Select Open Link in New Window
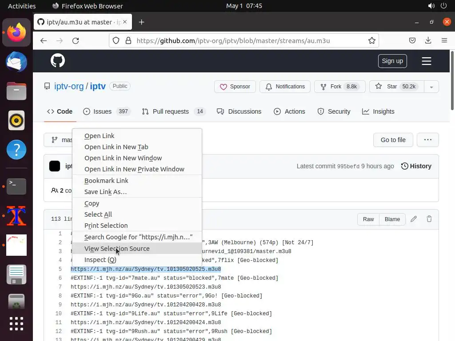 click(x=137, y=158)
